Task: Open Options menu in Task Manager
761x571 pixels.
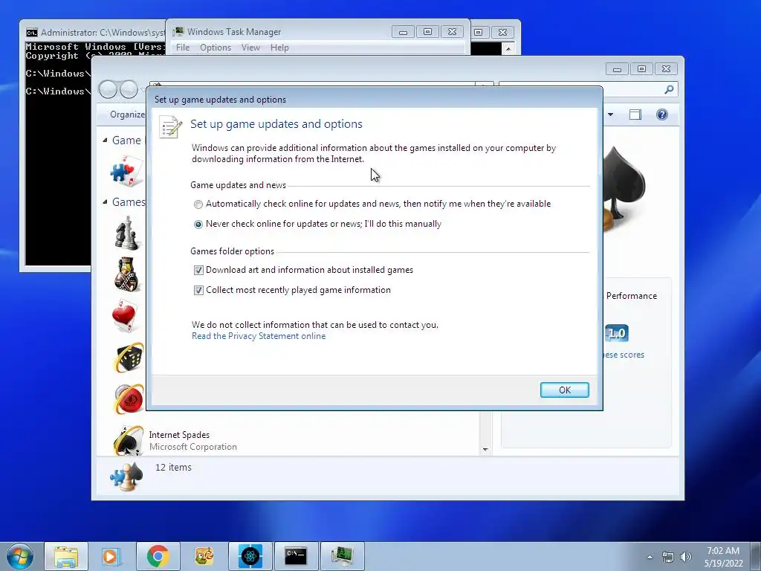Action: coord(216,48)
